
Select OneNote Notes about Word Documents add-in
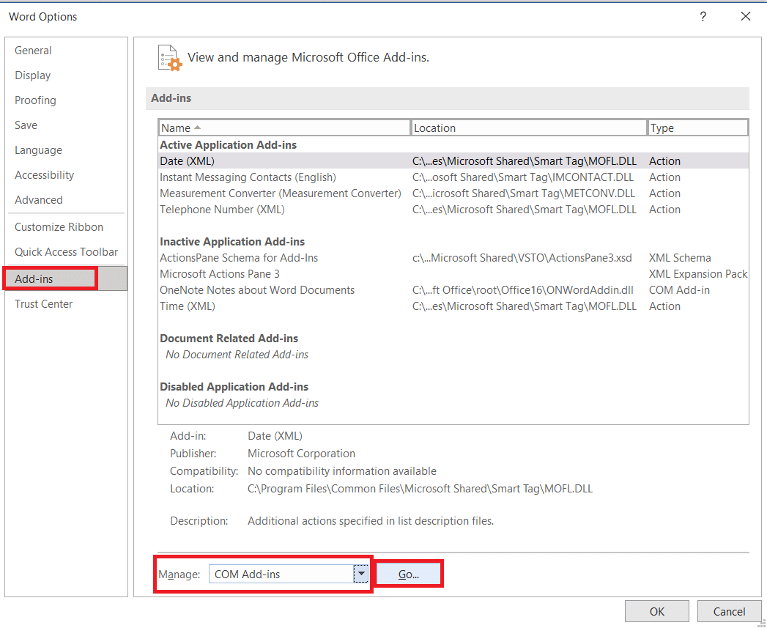(x=257, y=290)
